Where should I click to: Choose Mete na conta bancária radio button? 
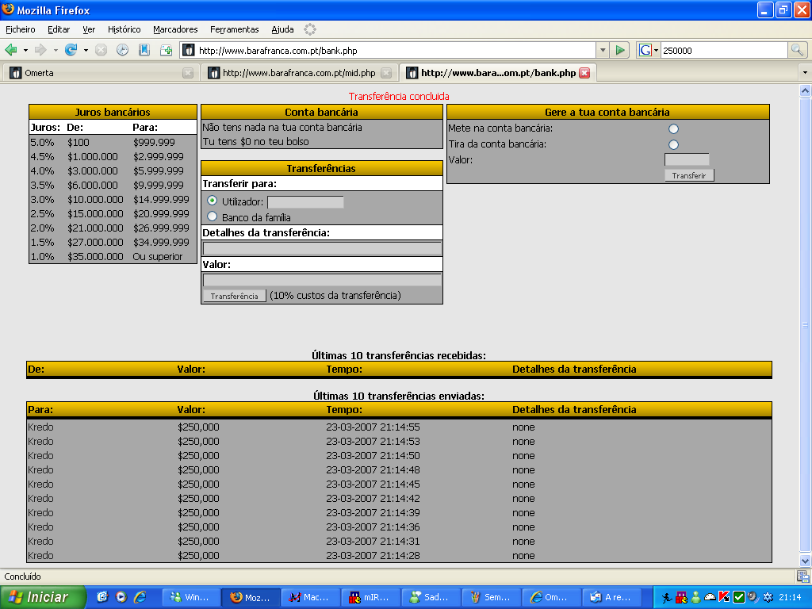click(674, 128)
